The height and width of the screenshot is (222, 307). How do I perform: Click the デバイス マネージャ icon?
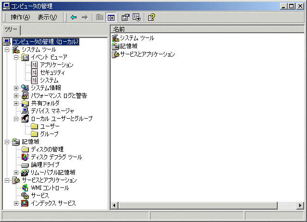[25, 111]
